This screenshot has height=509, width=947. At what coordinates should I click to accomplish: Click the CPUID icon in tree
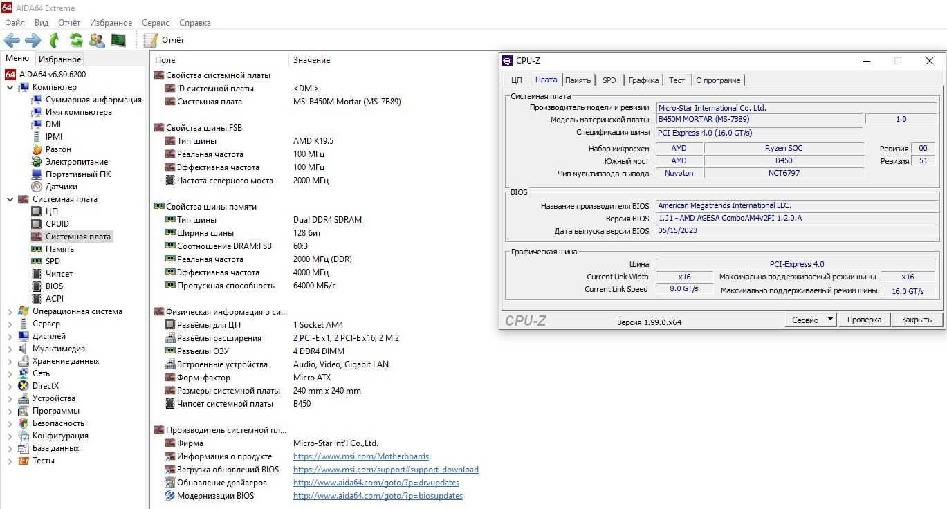tap(37, 224)
